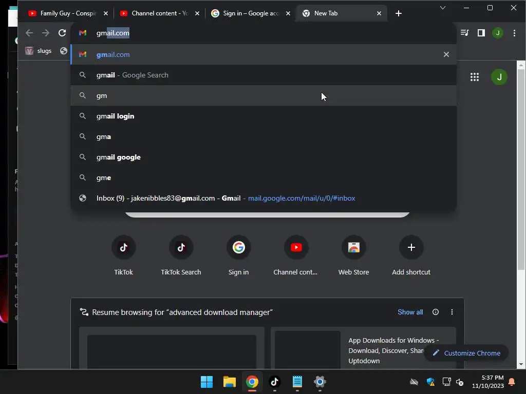Choose the 'gma' search suggestion
The image size is (526, 394).
point(264,136)
